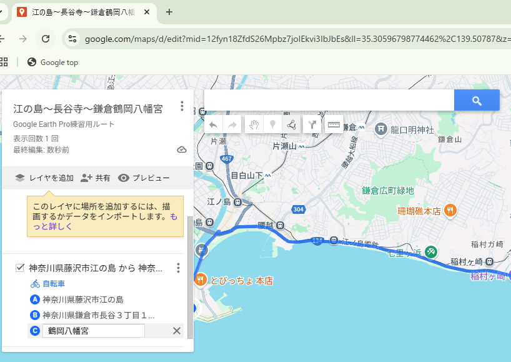
Task: Open the map title three-dot menu
Action: (182, 106)
